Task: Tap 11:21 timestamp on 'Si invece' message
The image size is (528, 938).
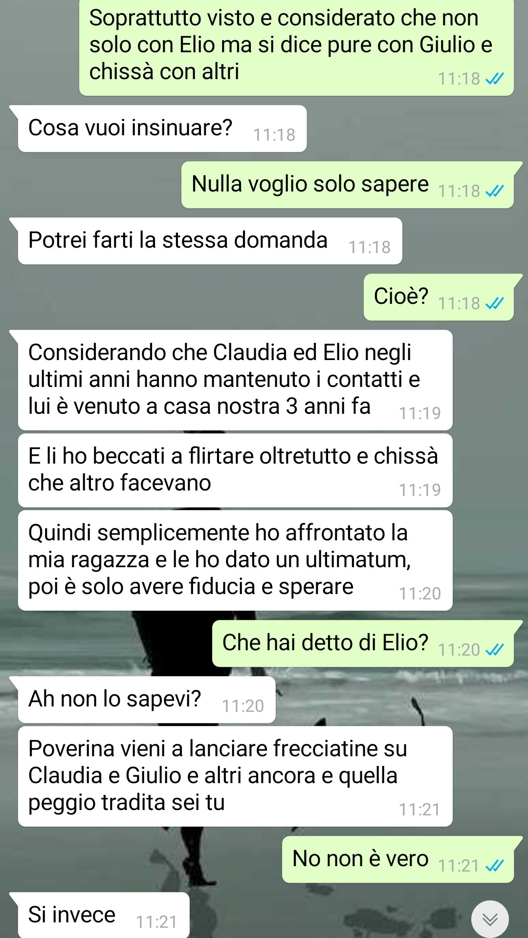Action: click(x=156, y=922)
